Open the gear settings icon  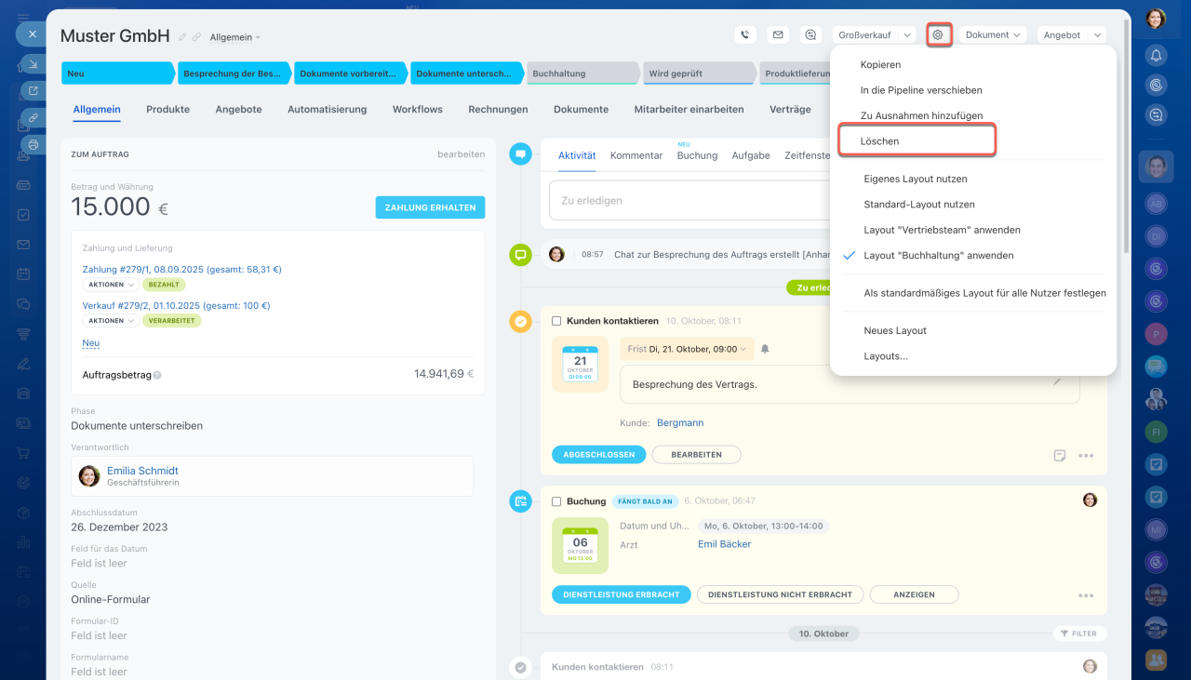[938, 35]
